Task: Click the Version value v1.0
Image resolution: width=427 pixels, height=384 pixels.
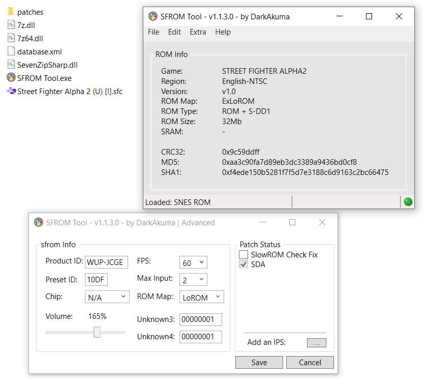Action: (x=229, y=92)
